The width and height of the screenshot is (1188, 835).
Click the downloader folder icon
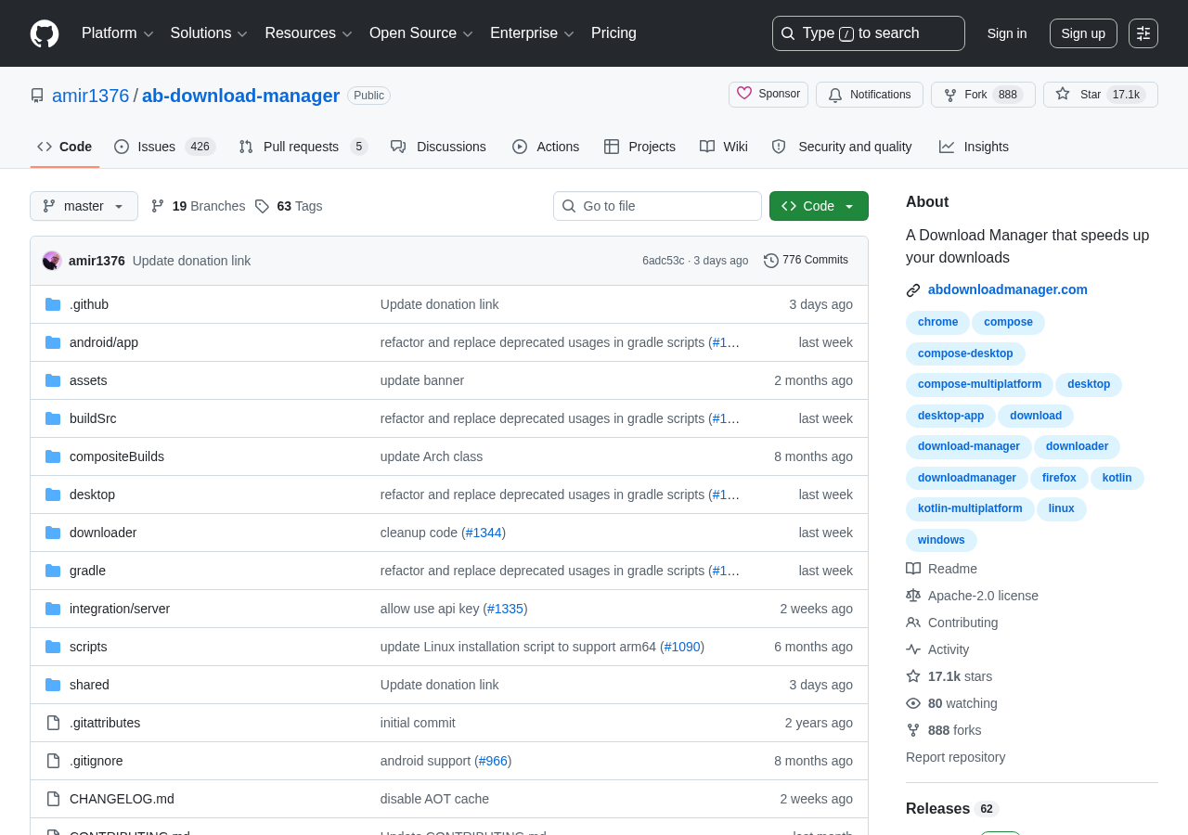(53, 533)
